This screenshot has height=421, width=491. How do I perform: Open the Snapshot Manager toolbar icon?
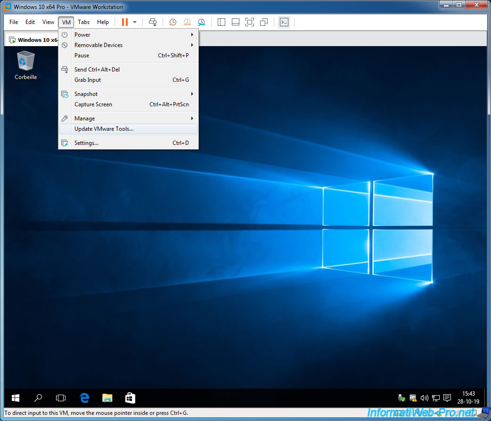click(201, 22)
